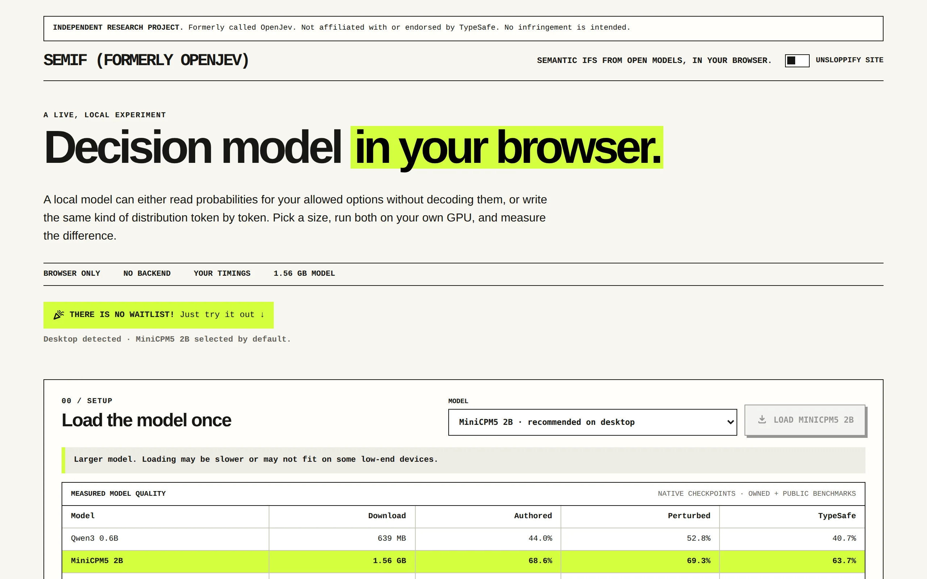Click the 'A live, local experiment' eyebrow text
927x579 pixels.
105,115
